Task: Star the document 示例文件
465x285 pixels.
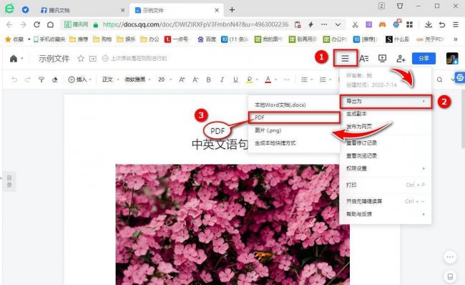Action: [x=81, y=59]
